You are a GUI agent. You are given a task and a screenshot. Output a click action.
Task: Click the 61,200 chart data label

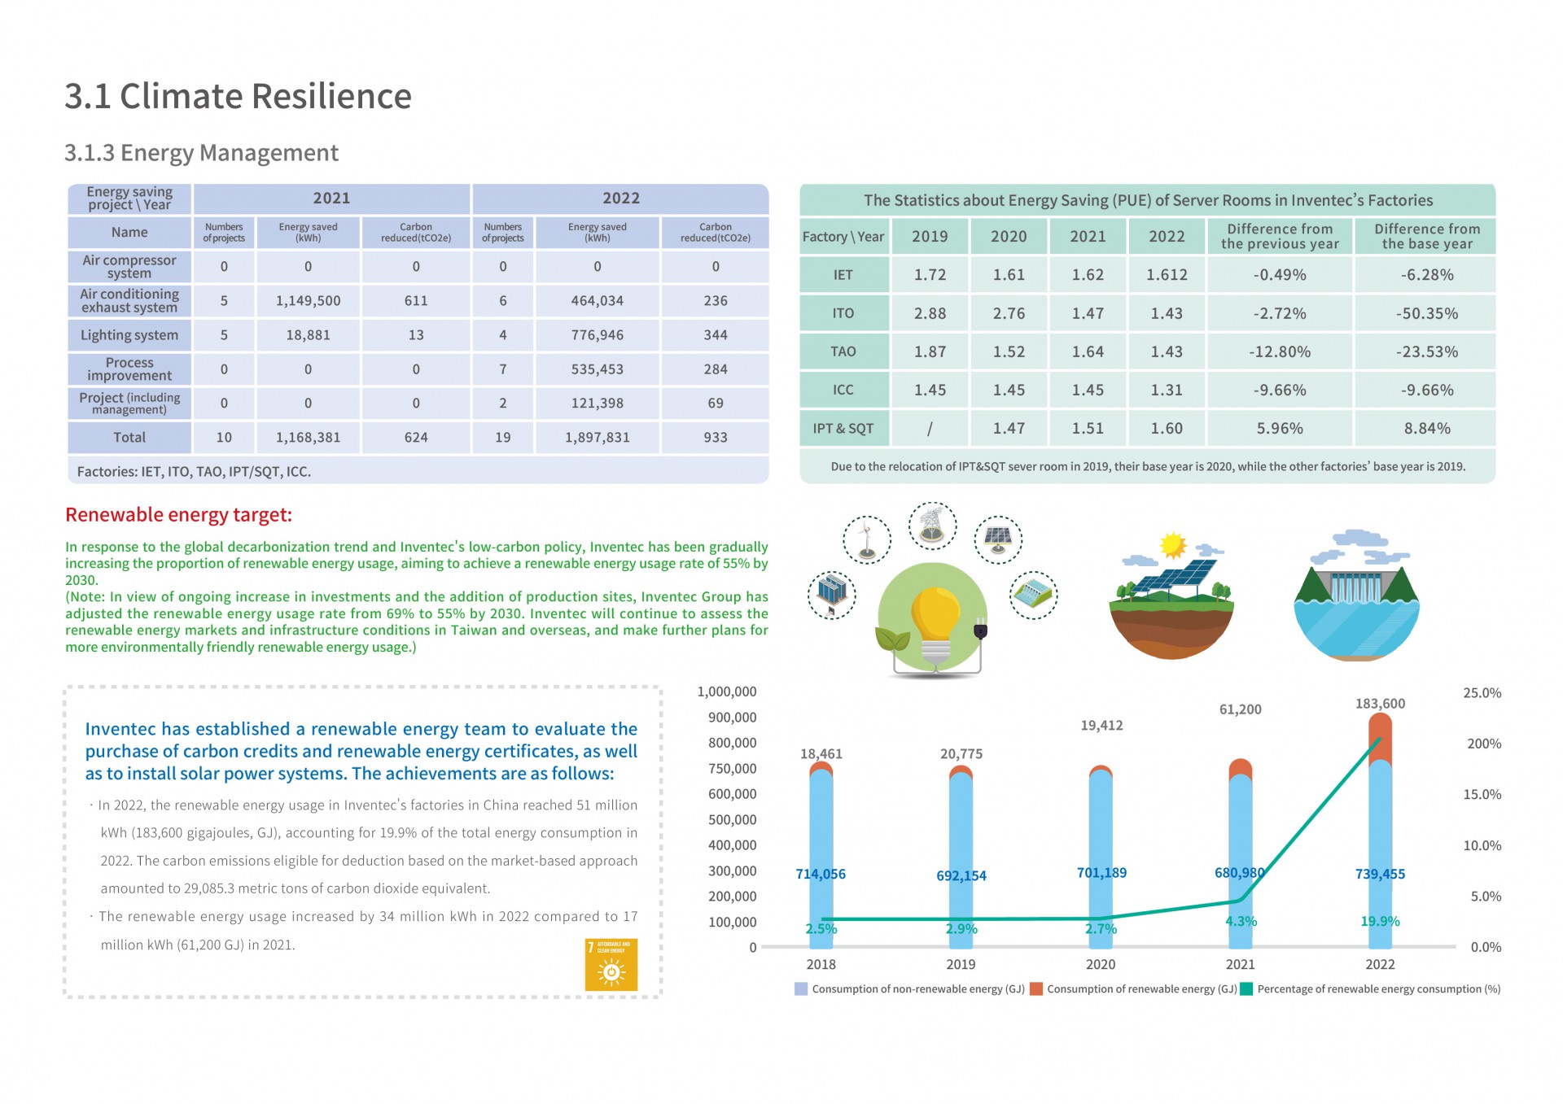pyautogui.click(x=1240, y=709)
